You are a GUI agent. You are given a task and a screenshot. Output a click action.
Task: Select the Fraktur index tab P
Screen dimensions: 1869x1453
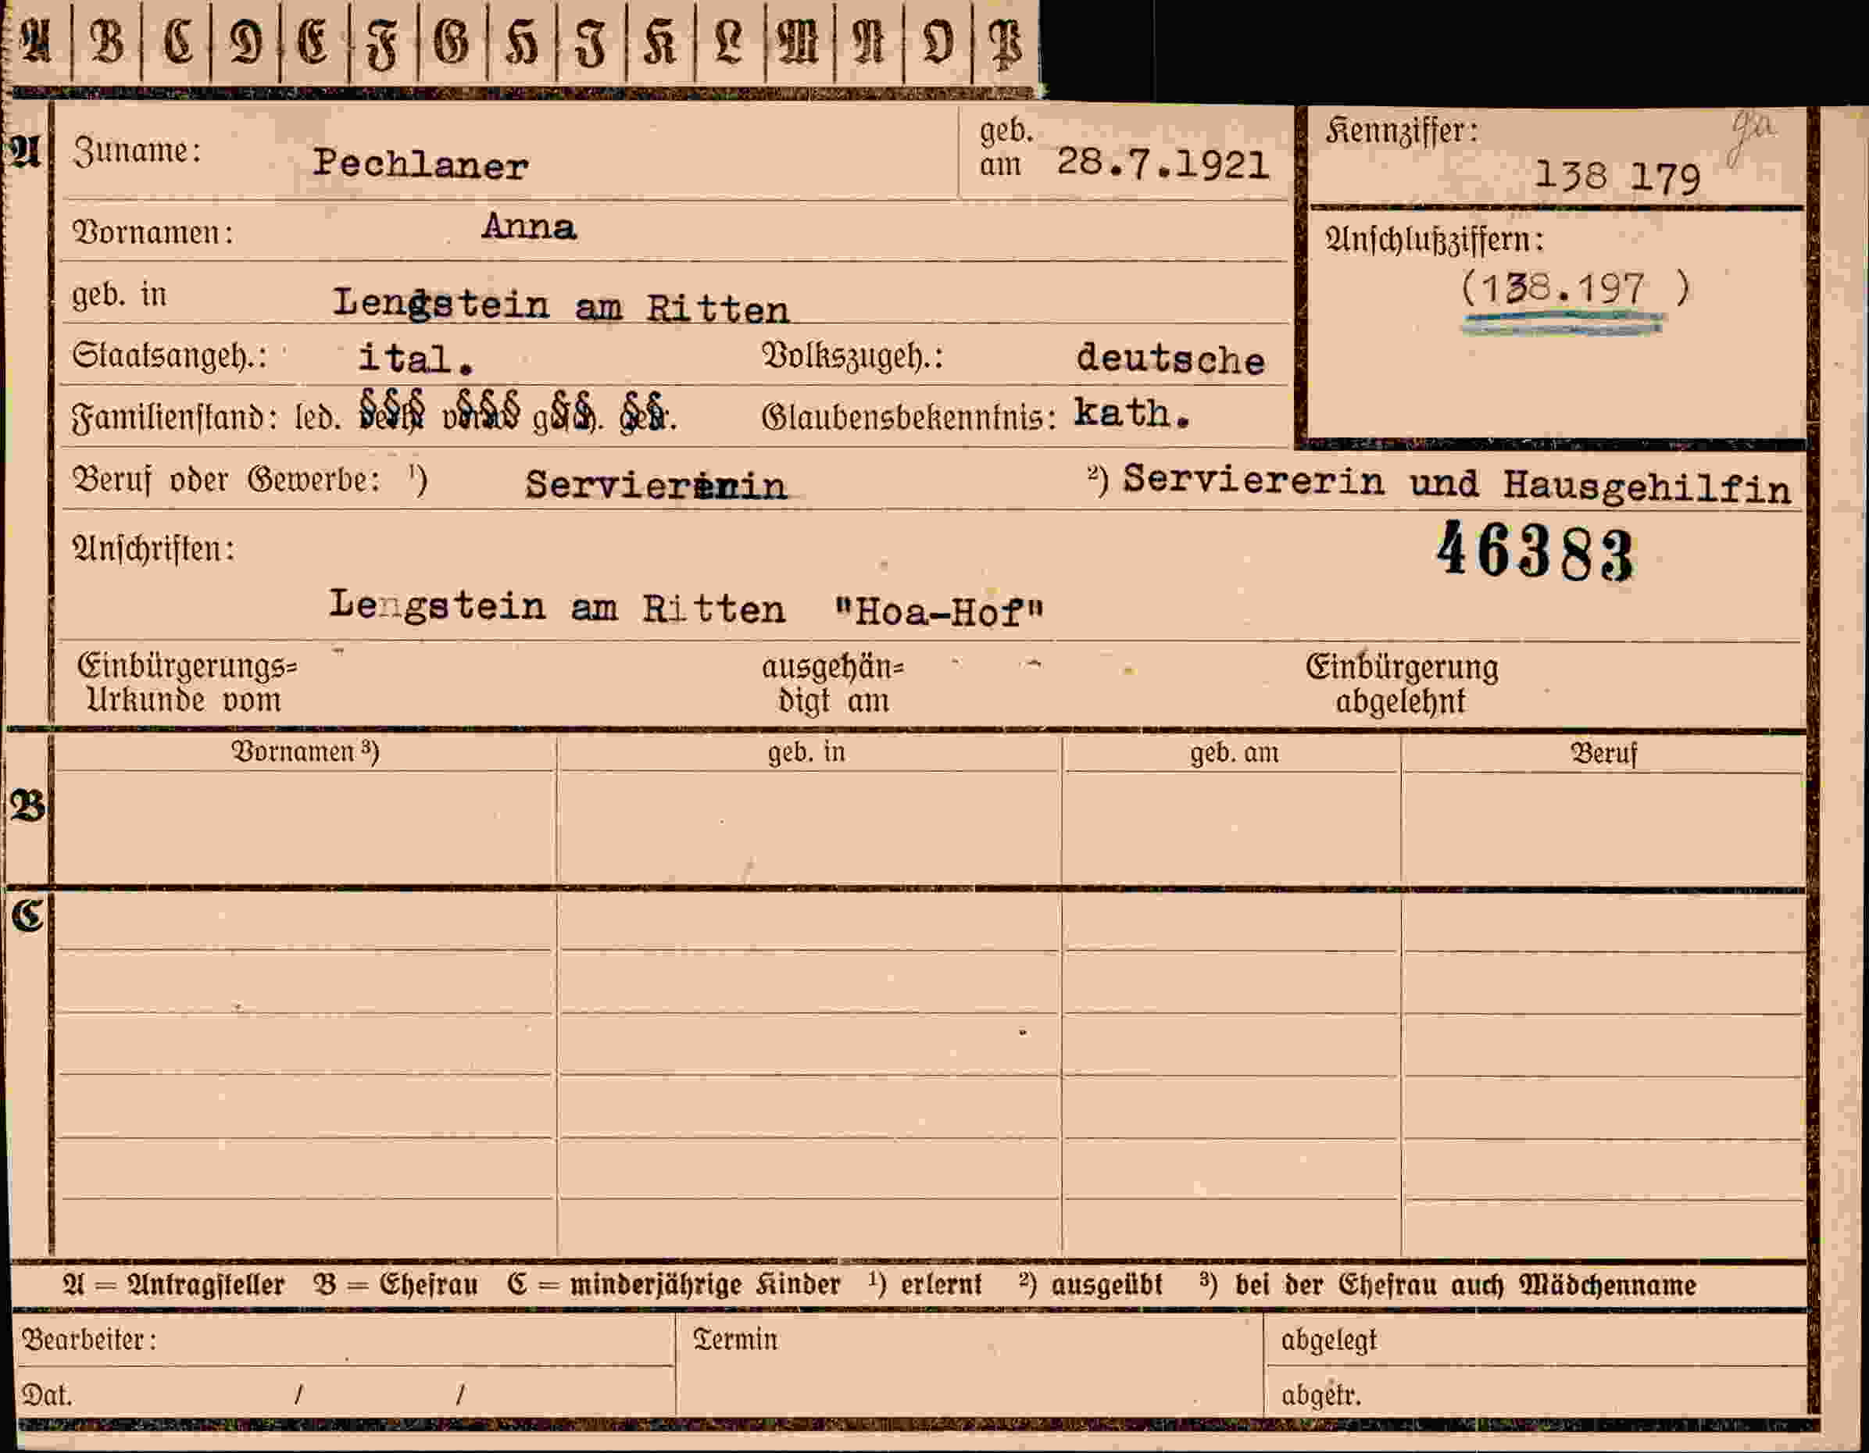(x=1006, y=43)
